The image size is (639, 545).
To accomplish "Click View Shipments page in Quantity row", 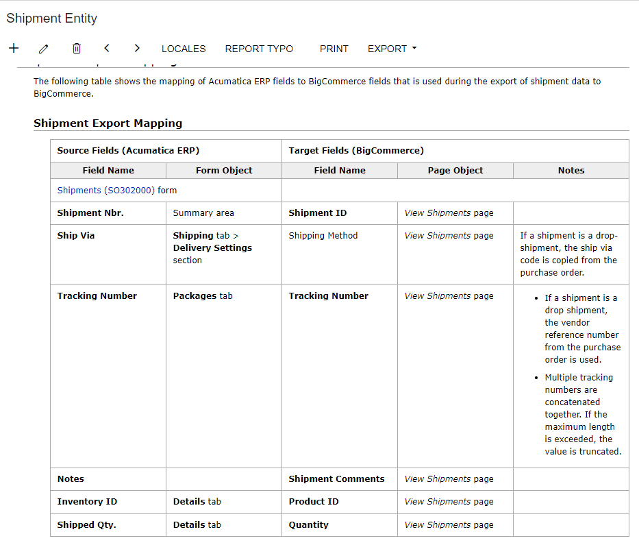I will 449,525.
